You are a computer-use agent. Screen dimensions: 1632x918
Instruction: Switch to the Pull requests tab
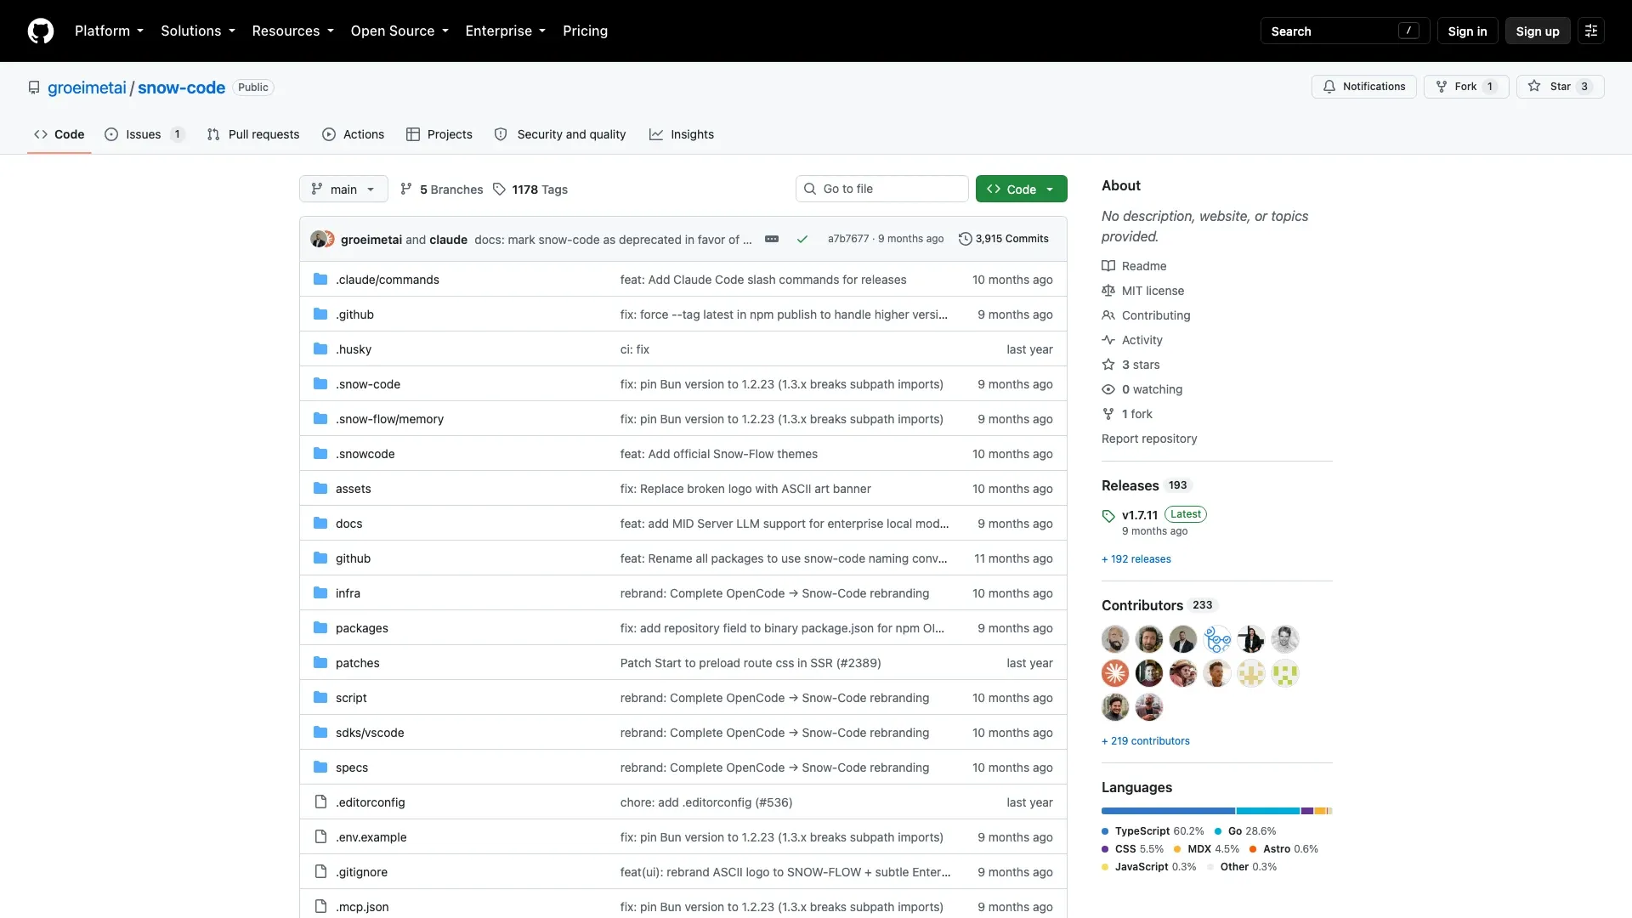tap(253, 134)
